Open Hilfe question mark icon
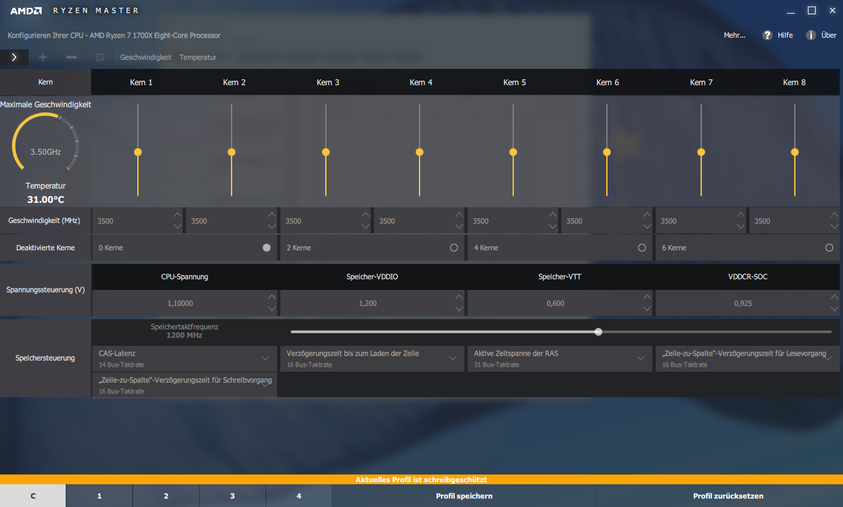 coord(768,35)
